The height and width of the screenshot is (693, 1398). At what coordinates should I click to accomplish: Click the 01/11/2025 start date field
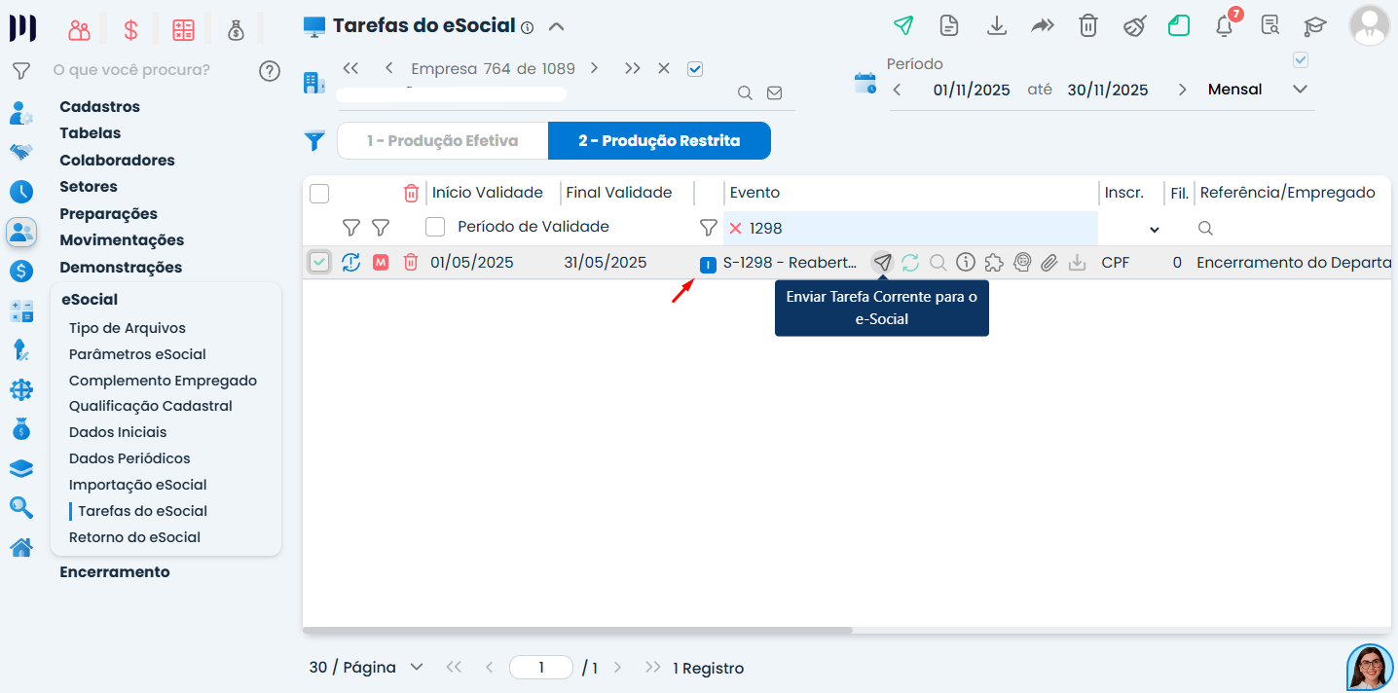point(972,90)
